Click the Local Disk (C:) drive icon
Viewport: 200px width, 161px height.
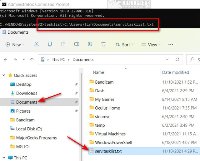click(12, 128)
